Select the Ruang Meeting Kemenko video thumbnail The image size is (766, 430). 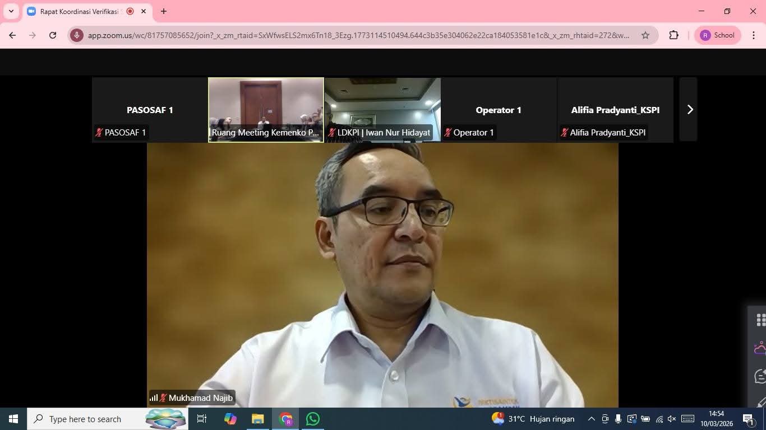tap(266, 110)
